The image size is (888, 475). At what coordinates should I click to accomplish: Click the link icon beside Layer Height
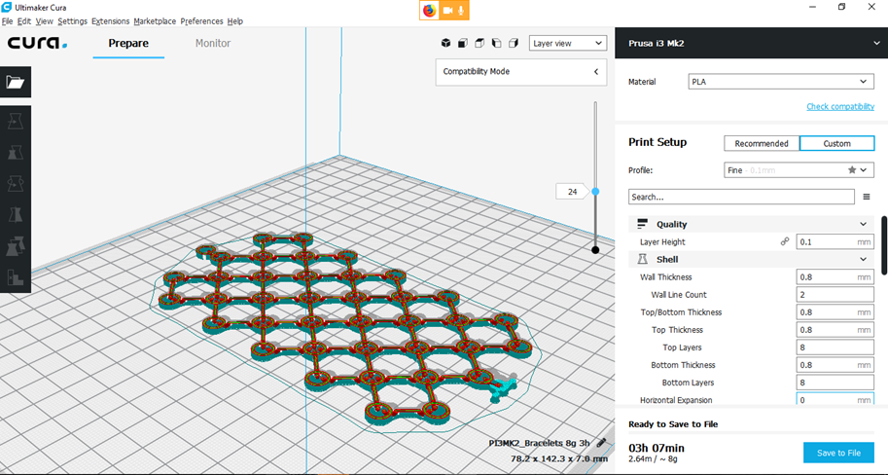(x=785, y=241)
